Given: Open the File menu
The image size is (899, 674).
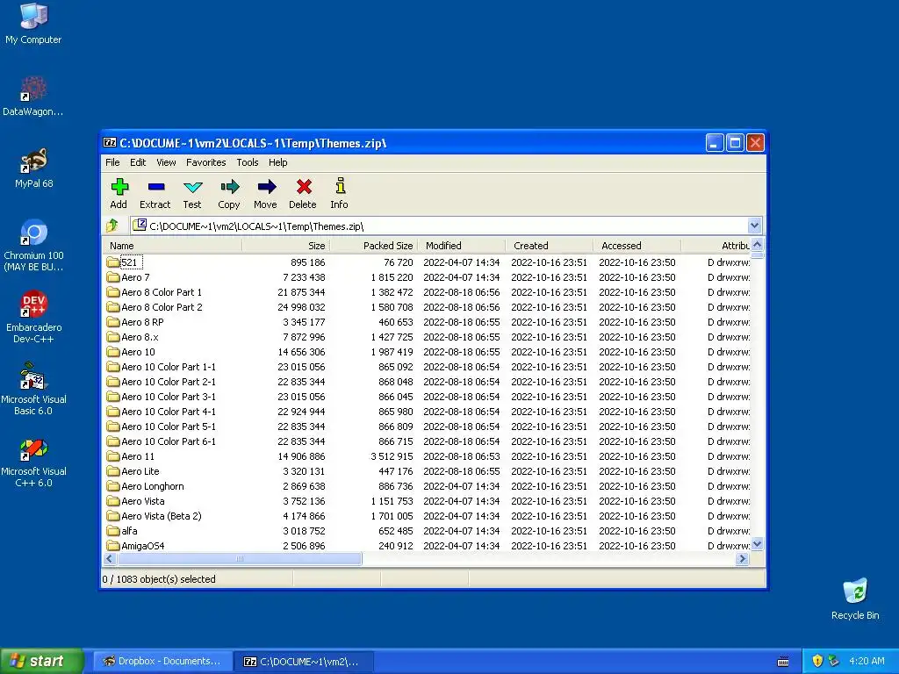Looking at the screenshot, I should click(x=112, y=162).
